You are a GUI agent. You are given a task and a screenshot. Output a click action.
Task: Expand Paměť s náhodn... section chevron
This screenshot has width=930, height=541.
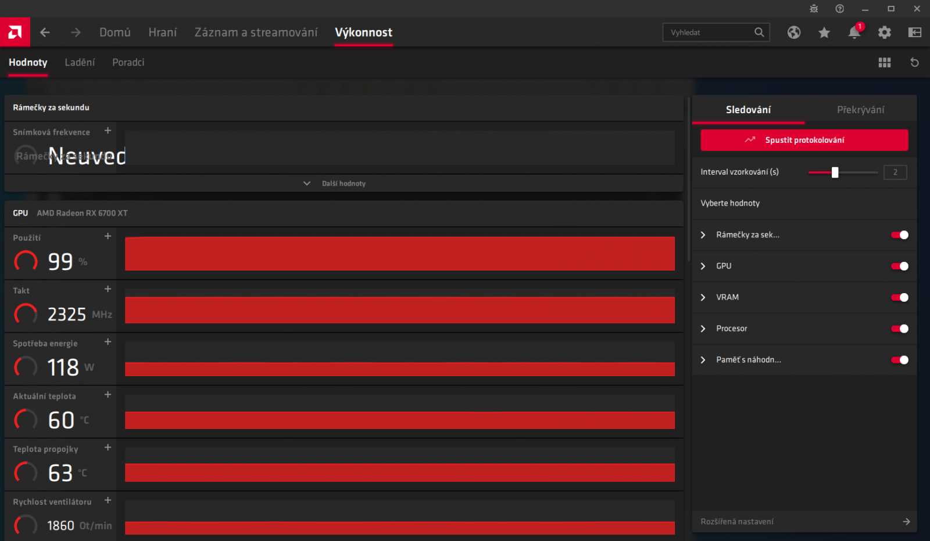(x=703, y=360)
